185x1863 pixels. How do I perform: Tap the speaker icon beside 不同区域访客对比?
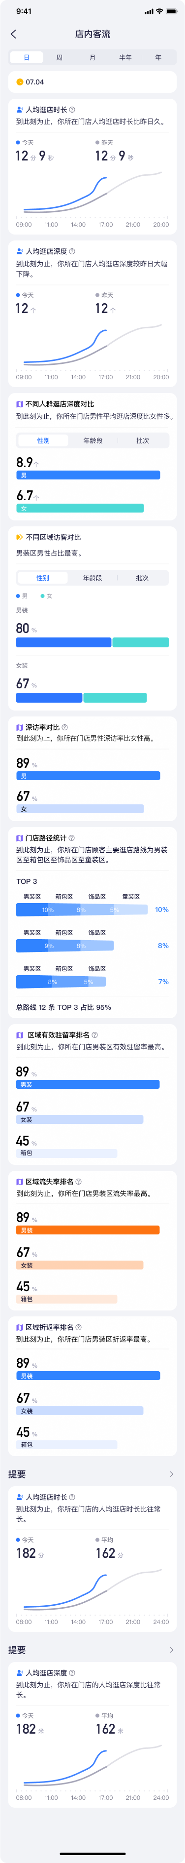[20, 537]
